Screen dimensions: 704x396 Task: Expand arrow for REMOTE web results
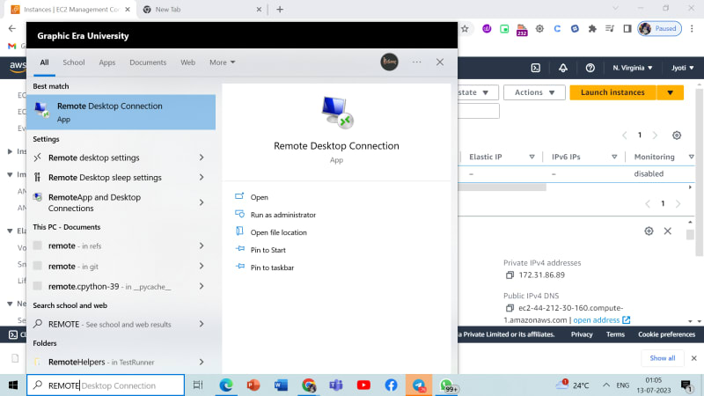tap(202, 324)
